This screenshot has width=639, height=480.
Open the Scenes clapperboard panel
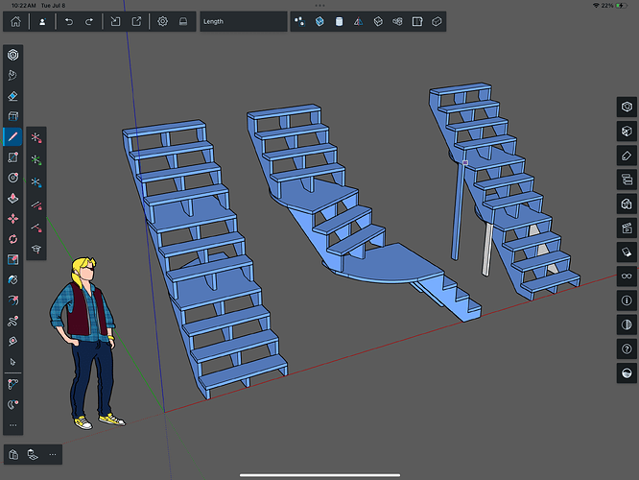click(x=627, y=228)
